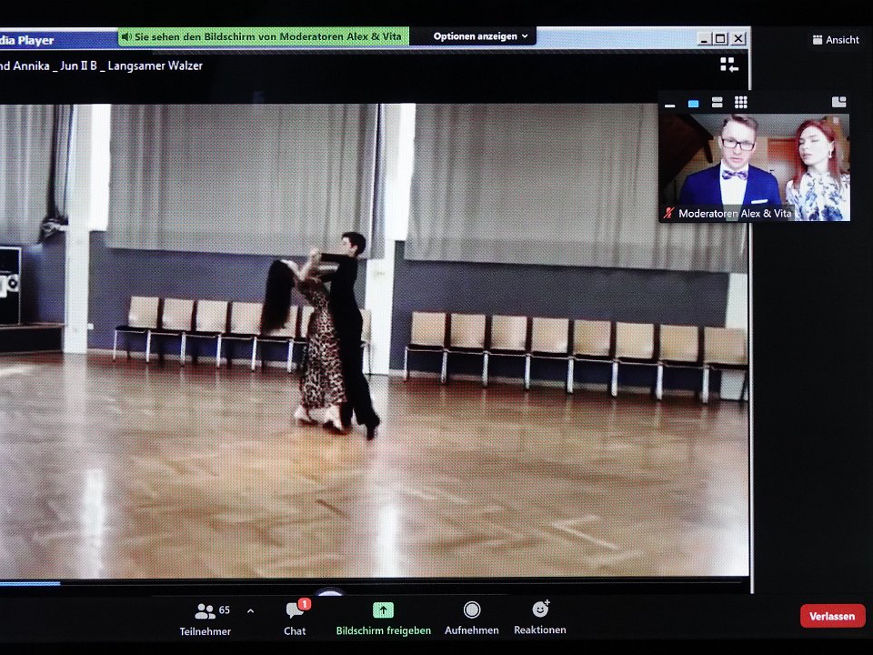Click the video title Langsamer Walzer
873x655 pixels.
coord(155,65)
